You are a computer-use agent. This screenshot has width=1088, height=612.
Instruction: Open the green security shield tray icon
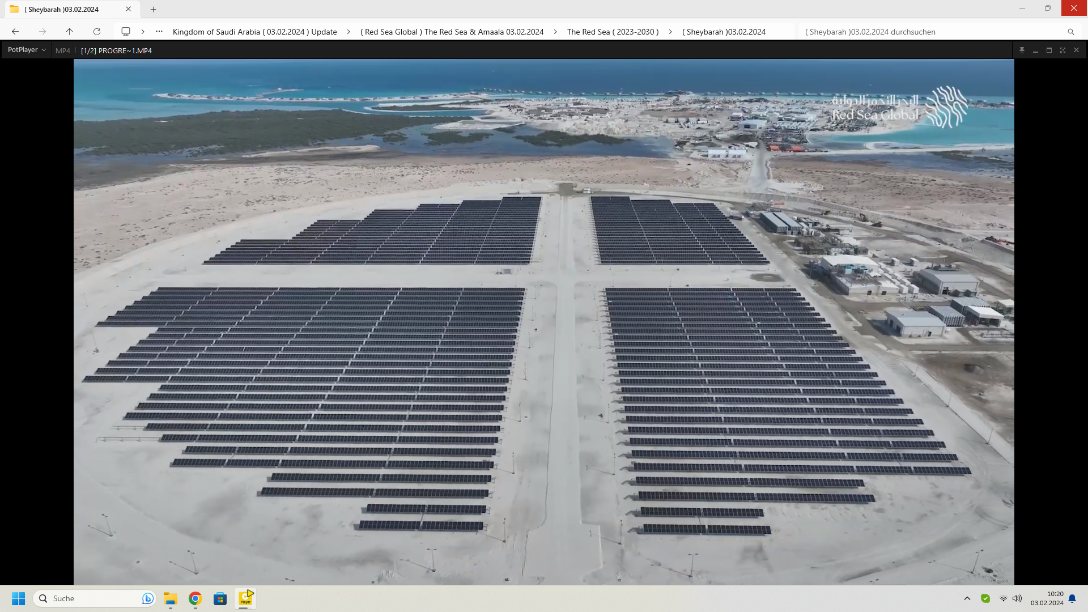pos(985,598)
